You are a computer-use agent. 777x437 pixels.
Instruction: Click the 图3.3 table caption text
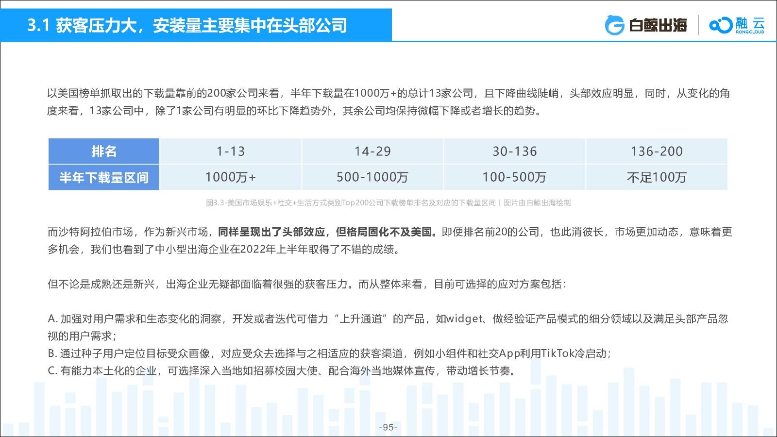388,202
